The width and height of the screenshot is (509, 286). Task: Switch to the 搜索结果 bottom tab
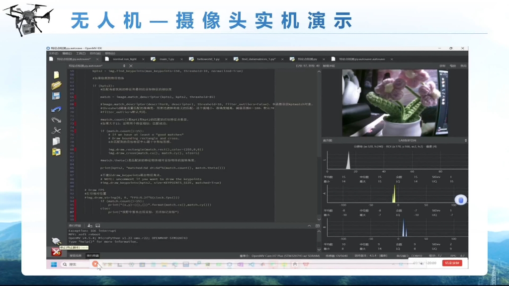tap(76, 256)
